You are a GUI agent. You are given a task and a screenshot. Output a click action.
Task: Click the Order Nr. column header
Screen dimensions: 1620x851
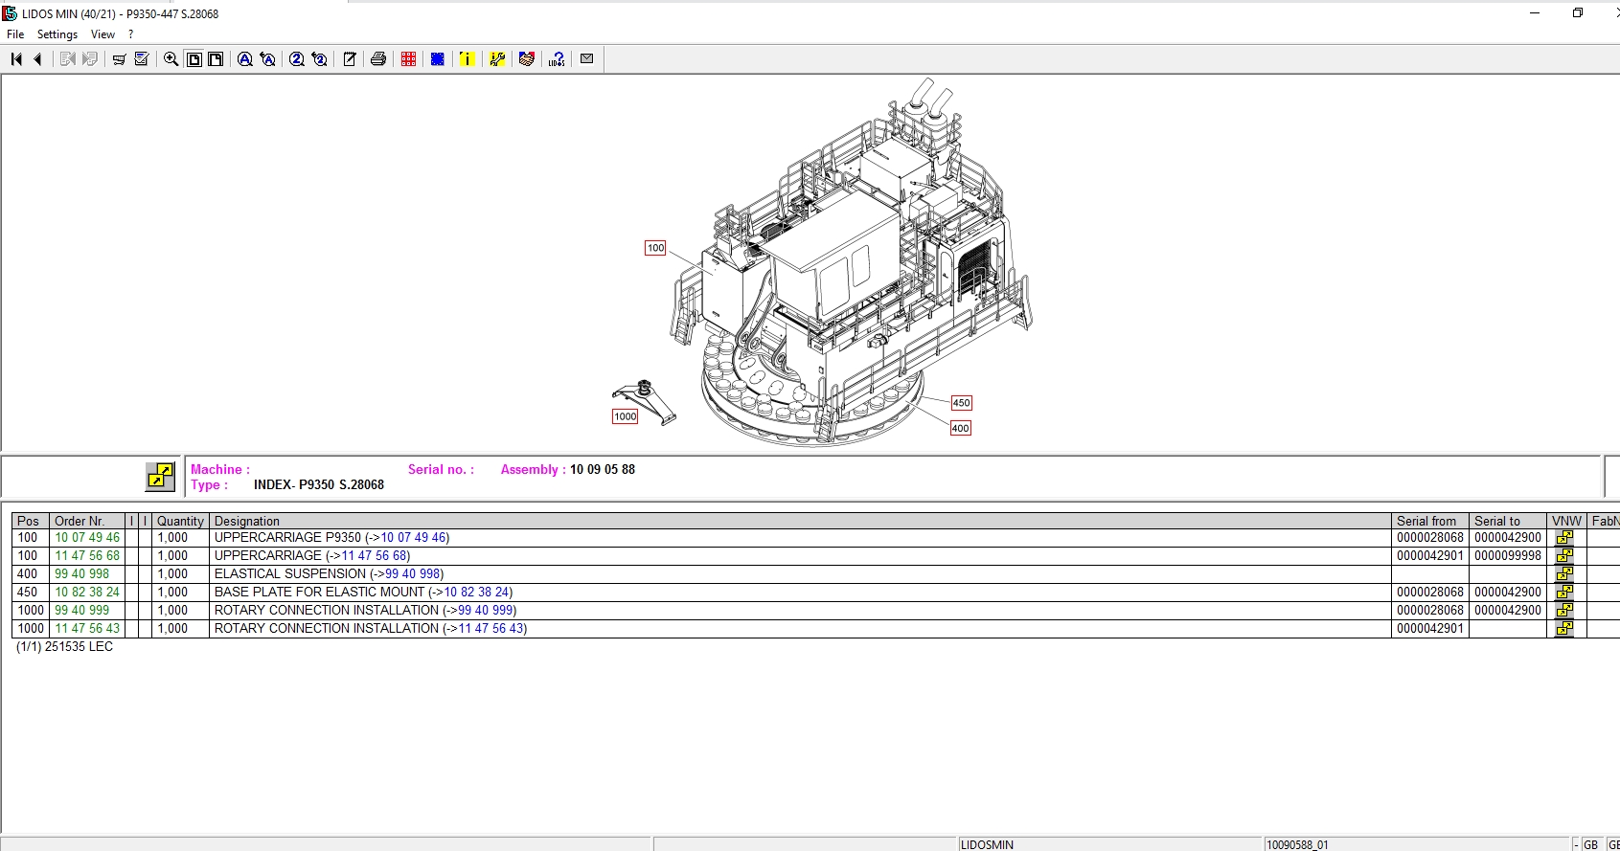point(88,521)
